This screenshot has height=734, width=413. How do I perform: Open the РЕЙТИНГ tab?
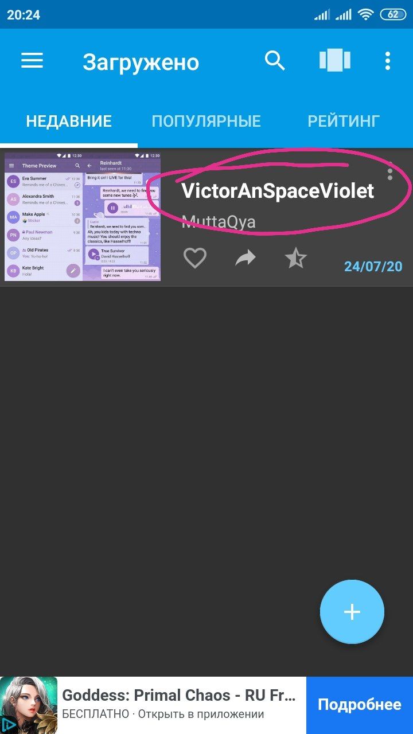click(x=344, y=121)
